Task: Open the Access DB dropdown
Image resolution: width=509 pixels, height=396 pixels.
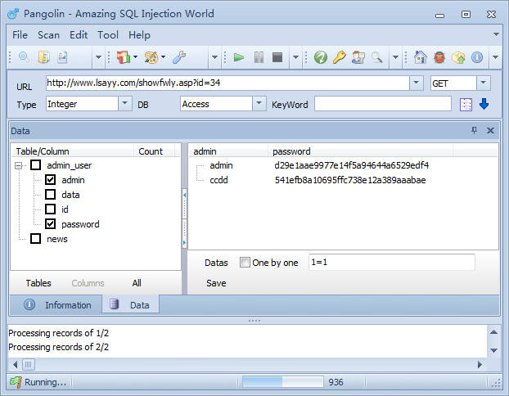Action: 259,104
